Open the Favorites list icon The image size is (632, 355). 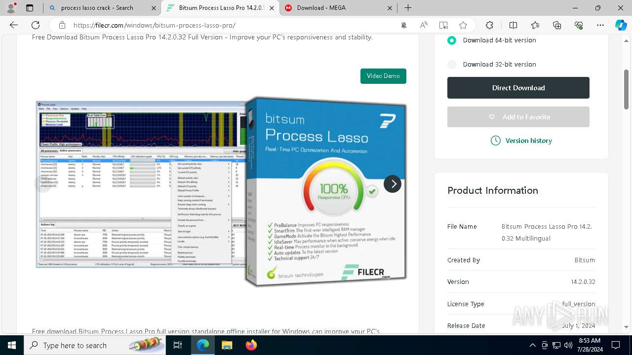click(535, 25)
